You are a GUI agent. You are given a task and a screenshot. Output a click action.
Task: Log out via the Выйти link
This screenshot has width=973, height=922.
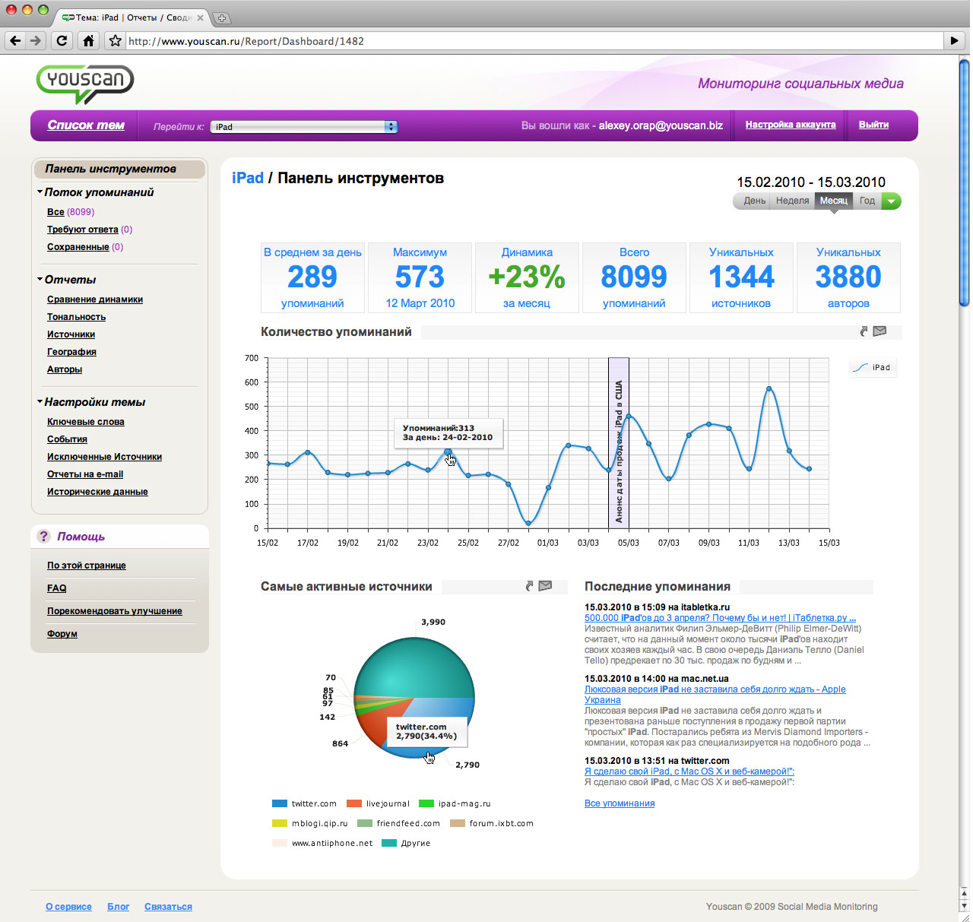coord(873,125)
